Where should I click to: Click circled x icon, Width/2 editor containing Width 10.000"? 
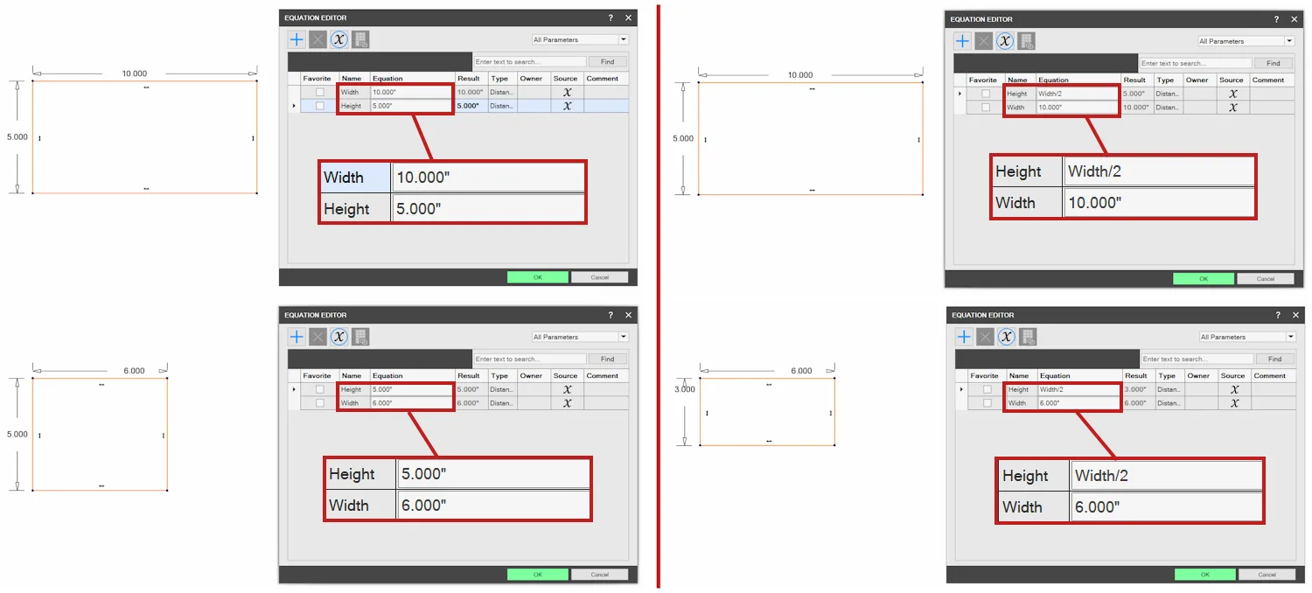point(1005,41)
